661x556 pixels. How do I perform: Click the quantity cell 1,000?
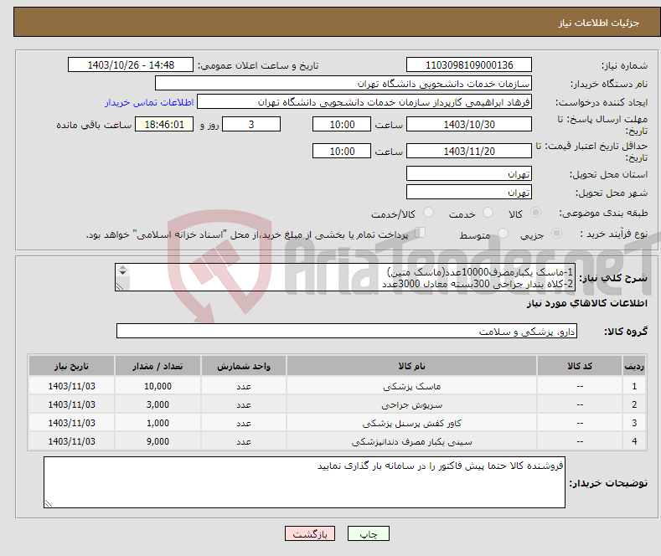[158, 424]
